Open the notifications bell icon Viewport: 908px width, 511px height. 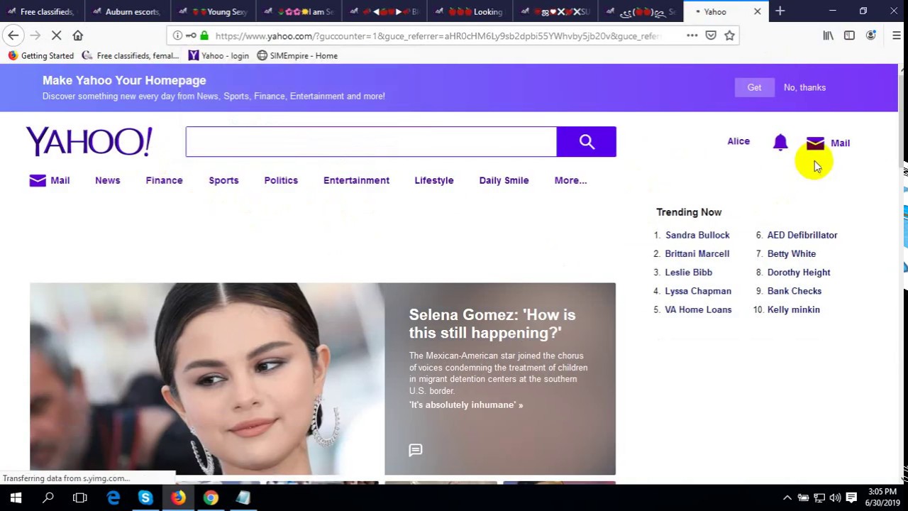[x=780, y=143]
